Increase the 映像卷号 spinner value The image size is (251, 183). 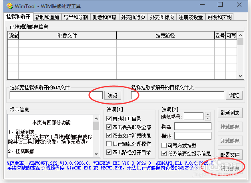point(207,114)
